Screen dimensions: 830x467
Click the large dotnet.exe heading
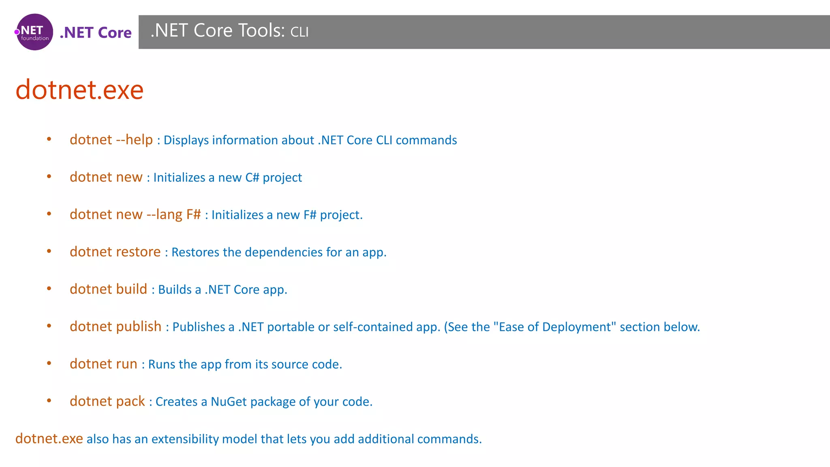[x=79, y=90]
